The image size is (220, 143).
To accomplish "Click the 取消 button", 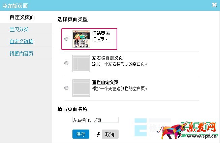I will tap(110, 134).
